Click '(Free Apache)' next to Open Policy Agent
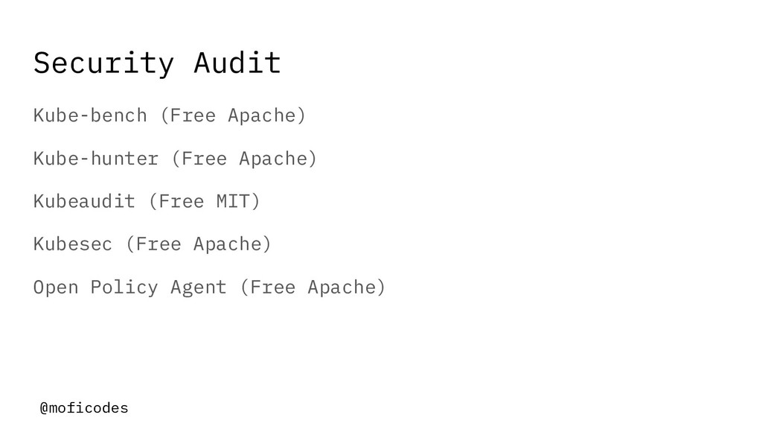 click(313, 287)
